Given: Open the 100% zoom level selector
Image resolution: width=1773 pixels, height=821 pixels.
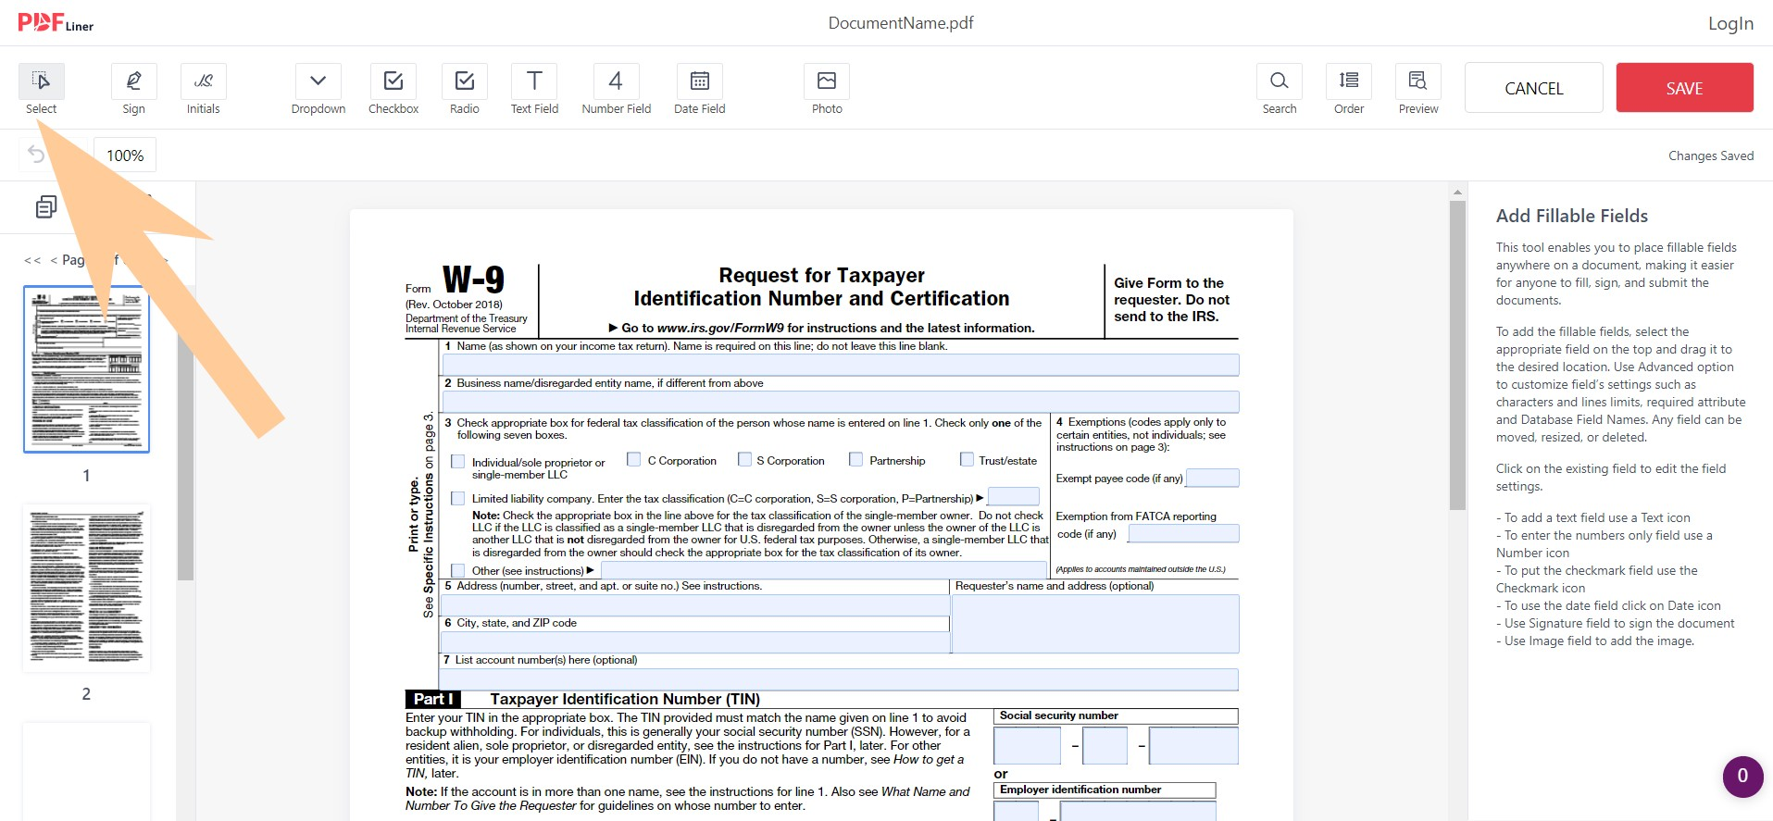Looking at the screenshot, I should click(x=125, y=155).
